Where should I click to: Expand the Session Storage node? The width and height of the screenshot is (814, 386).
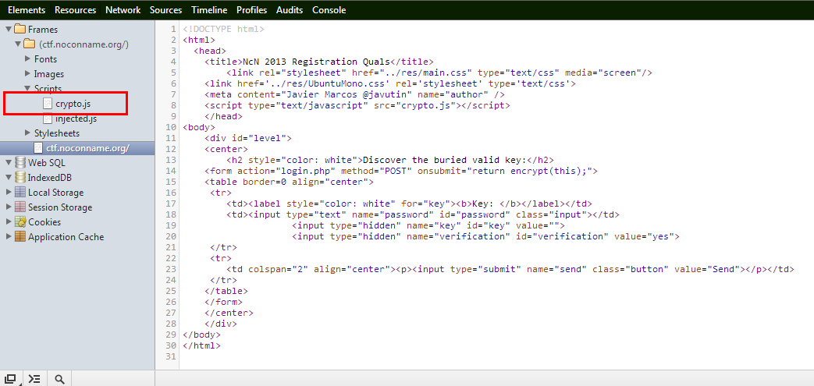(9, 207)
